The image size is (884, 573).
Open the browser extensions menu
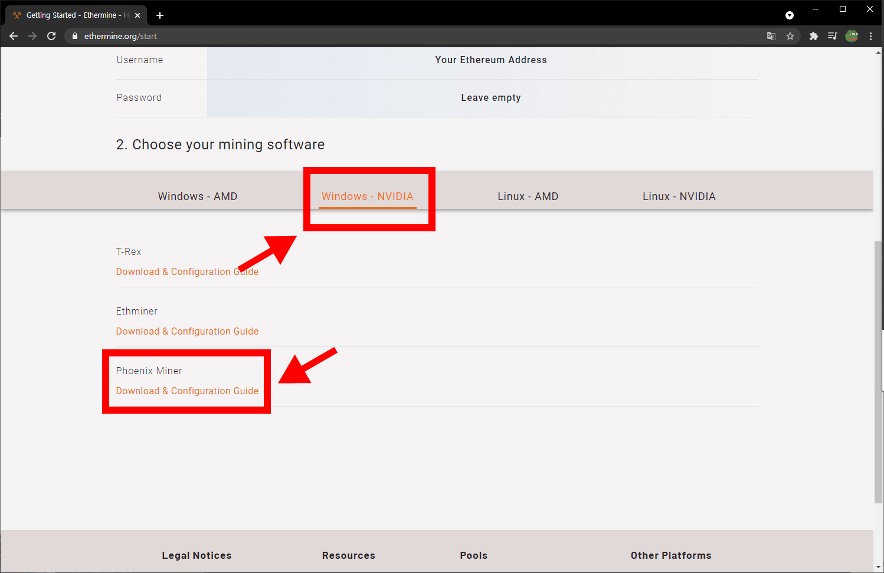point(814,36)
